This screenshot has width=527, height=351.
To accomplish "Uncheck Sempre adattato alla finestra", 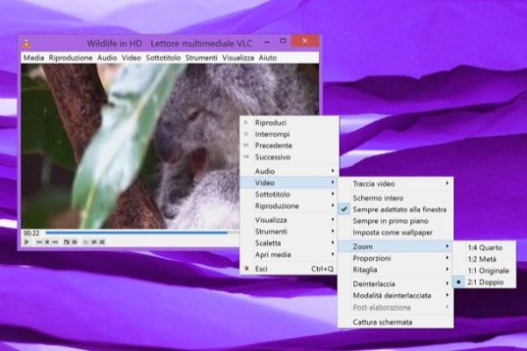I will [395, 210].
